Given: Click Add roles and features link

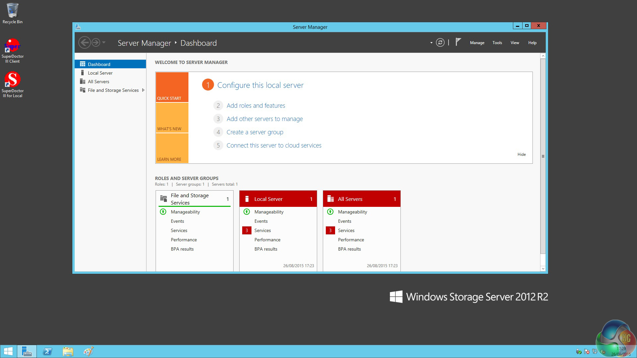Looking at the screenshot, I should [x=255, y=105].
